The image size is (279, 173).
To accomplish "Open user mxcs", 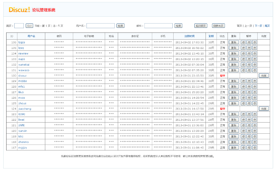I will [x=22, y=98].
